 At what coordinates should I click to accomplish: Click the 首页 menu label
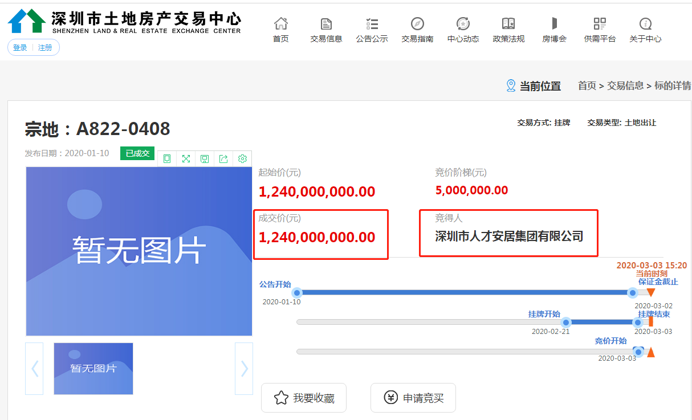pyautogui.click(x=281, y=39)
